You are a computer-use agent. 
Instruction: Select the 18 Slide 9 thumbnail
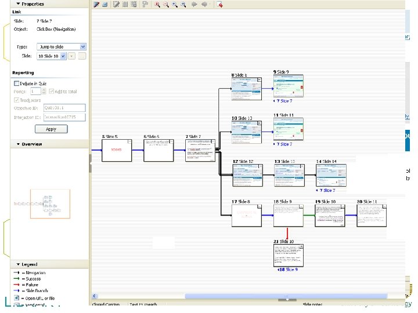pyautogui.click(x=288, y=216)
